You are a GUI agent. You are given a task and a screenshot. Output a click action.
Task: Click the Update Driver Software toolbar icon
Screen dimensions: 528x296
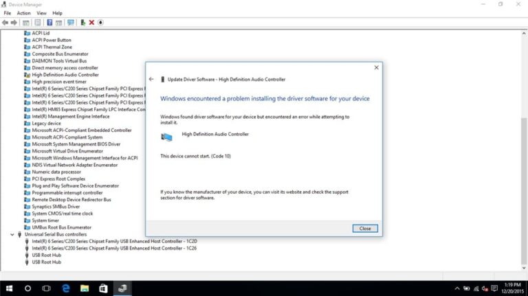[x=82, y=23]
